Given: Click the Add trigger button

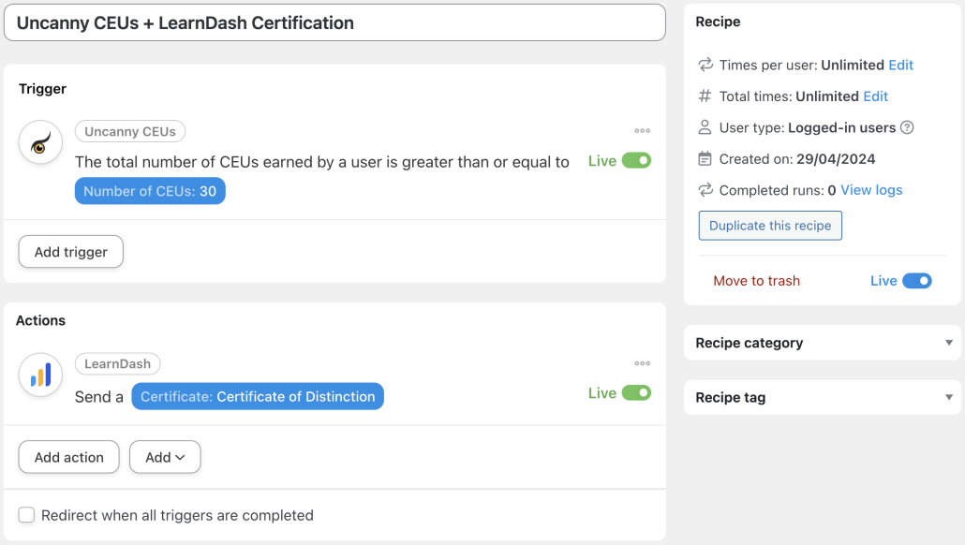Looking at the screenshot, I should (70, 251).
